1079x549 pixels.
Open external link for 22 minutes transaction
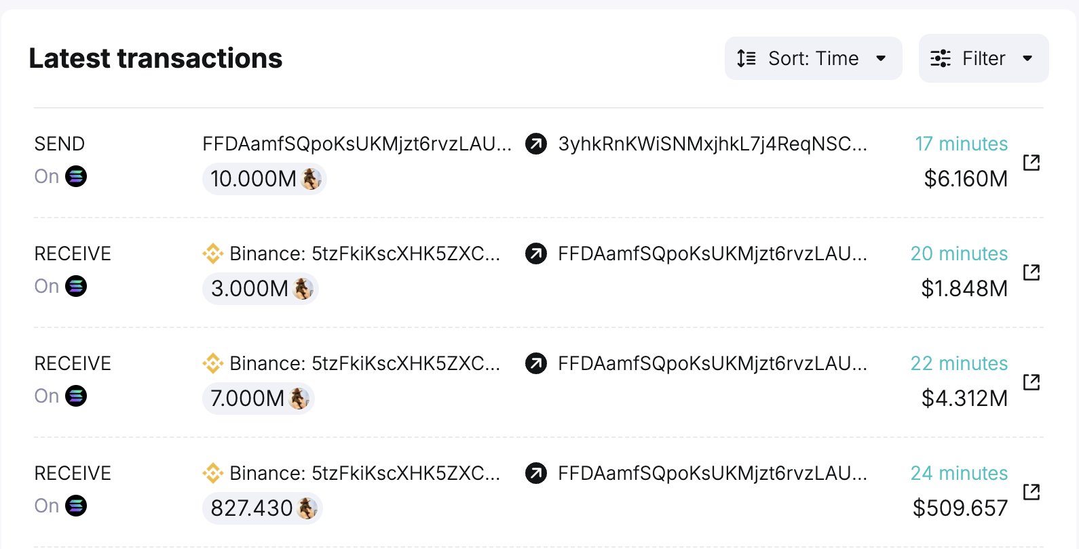click(x=1031, y=382)
